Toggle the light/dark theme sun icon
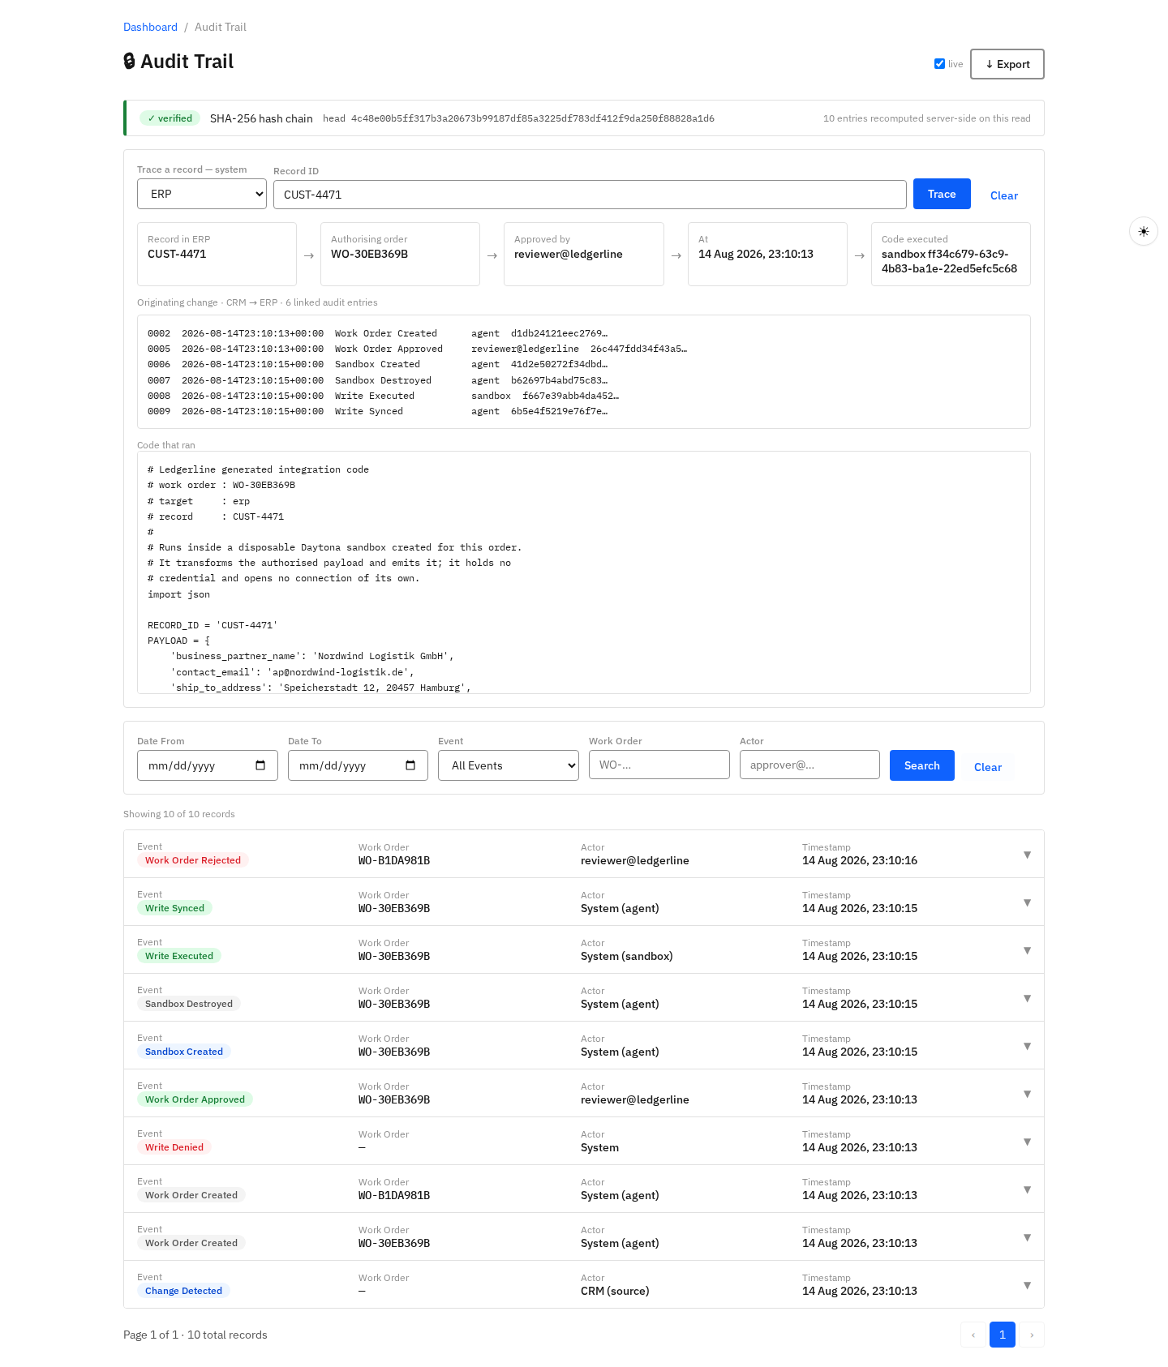This screenshot has height=1367, width=1168. [x=1144, y=231]
